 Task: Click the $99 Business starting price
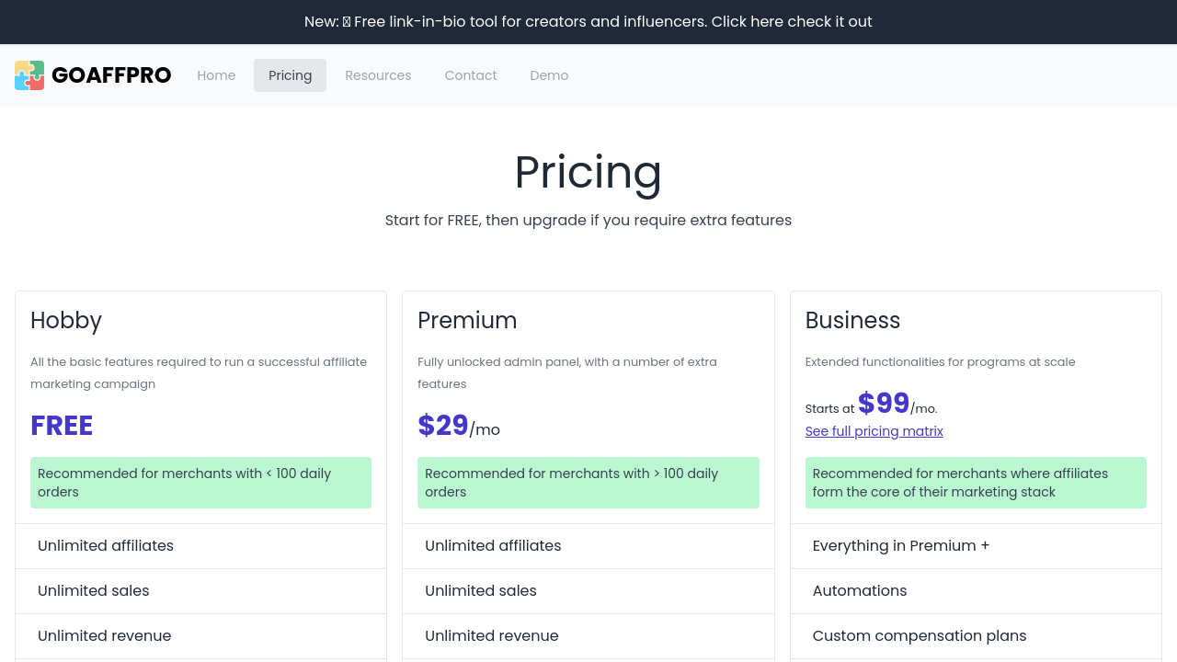(x=884, y=404)
